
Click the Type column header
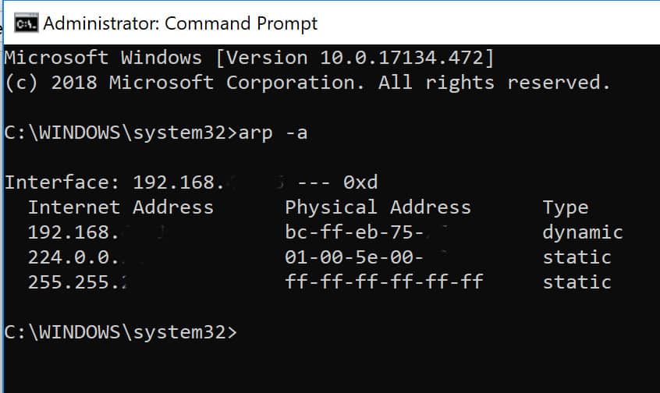[566, 208]
